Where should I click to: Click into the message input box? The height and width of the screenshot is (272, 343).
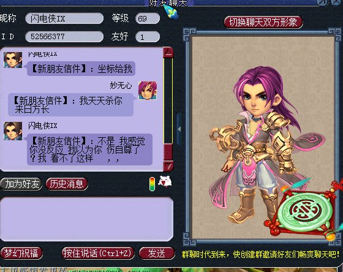(x=86, y=219)
